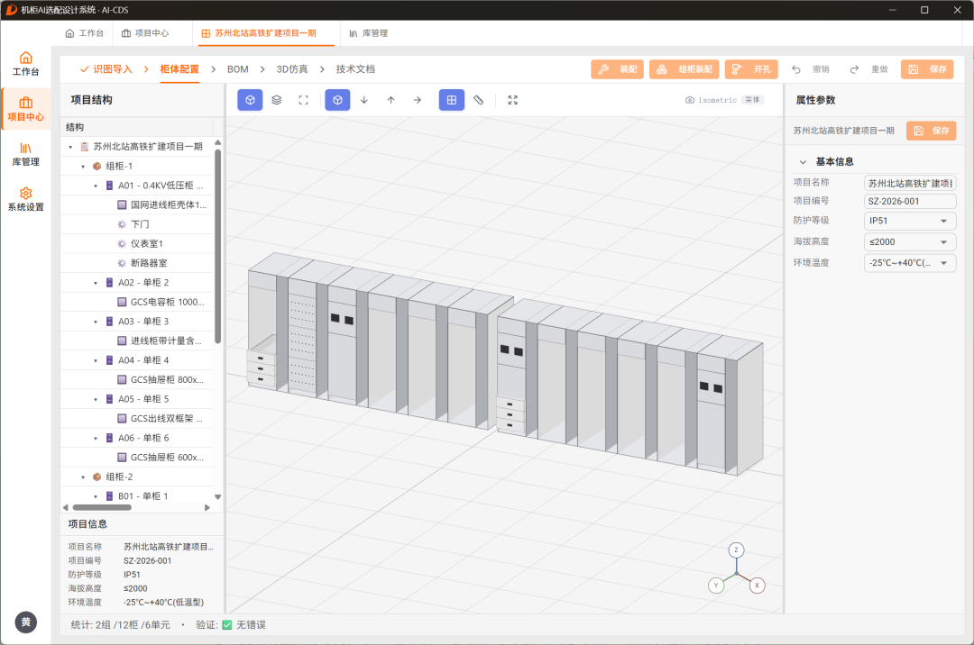Open the 防护等级 IP51 dropdown
974x645 pixels.
(x=910, y=221)
